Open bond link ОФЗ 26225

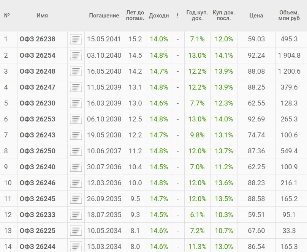pyautogui.click(x=37, y=230)
